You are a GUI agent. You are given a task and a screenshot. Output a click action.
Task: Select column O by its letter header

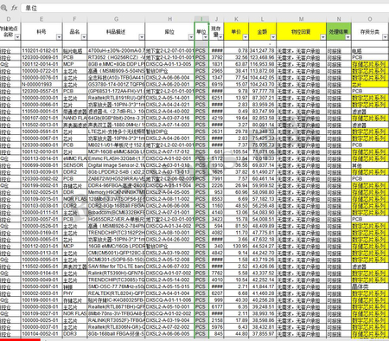(370, 19)
